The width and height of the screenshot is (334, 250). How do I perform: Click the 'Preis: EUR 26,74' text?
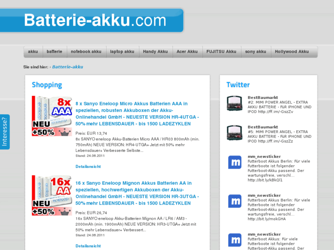tap(91, 213)
